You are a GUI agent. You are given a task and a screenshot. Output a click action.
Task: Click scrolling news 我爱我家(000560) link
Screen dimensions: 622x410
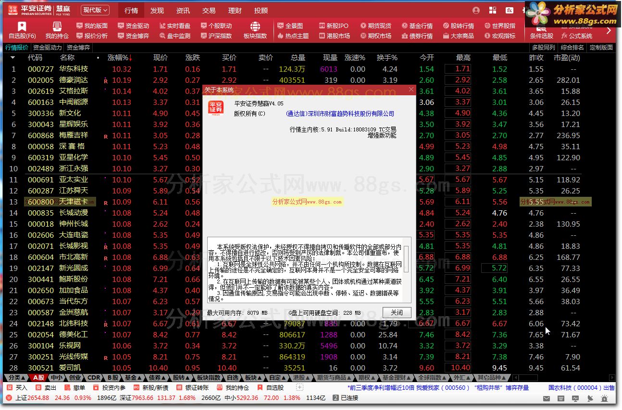coord(442,388)
